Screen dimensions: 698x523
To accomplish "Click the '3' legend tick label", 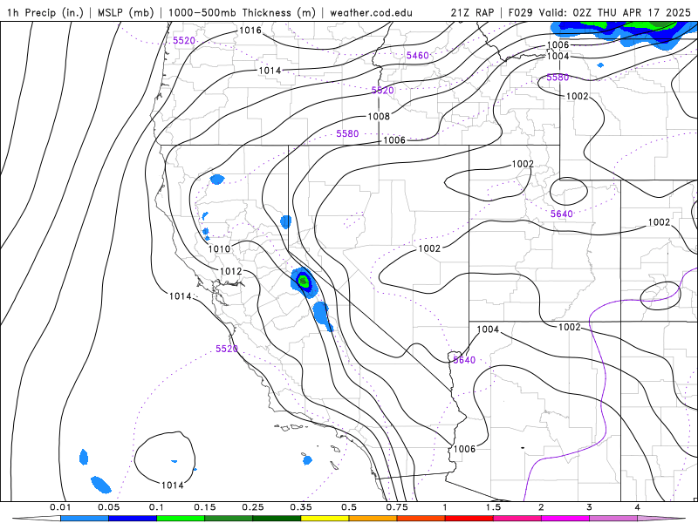I will click(590, 507).
